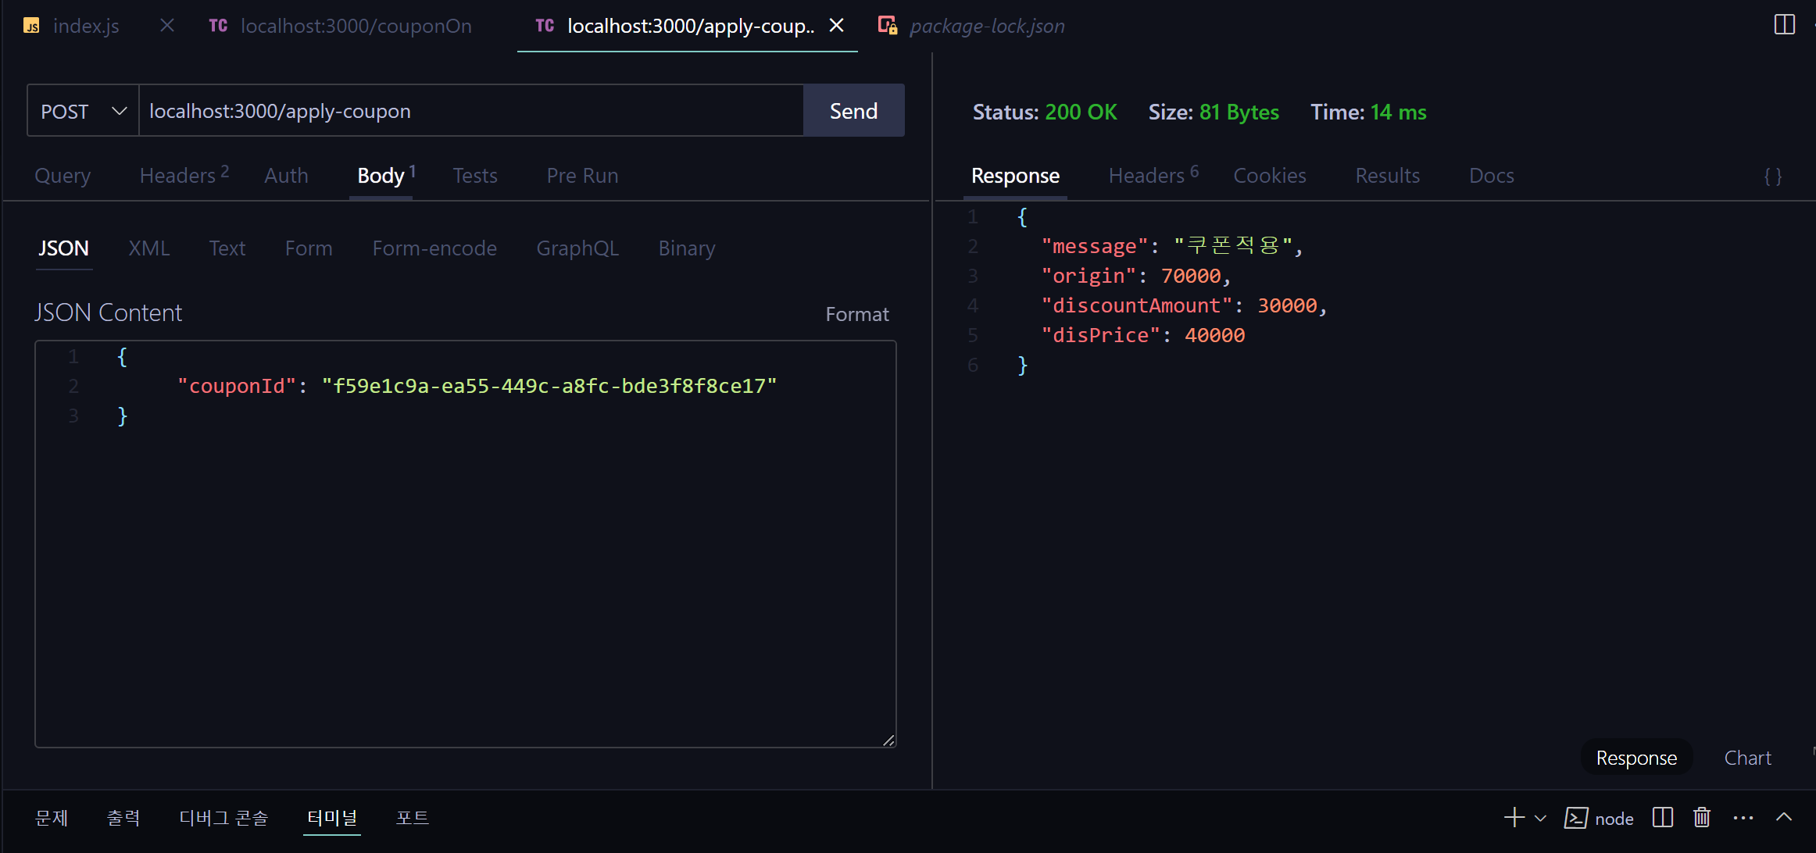This screenshot has width=1816, height=853.
Task: Switch to Chart view toggle
Action: click(x=1747, y=758)
